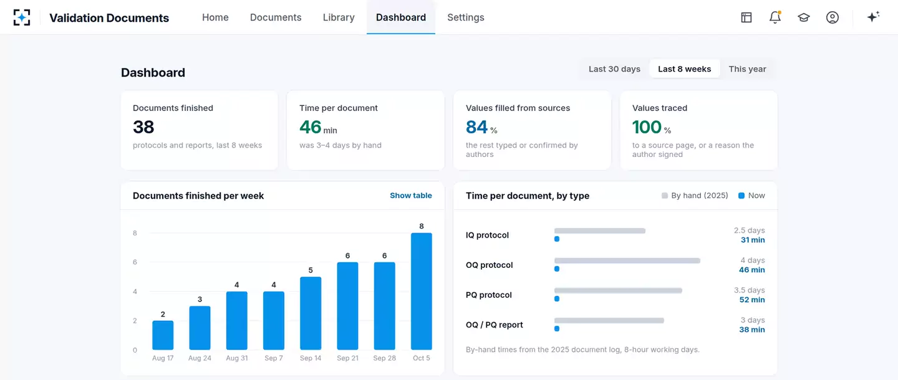Go to the Home tab

tap(215, 17)
